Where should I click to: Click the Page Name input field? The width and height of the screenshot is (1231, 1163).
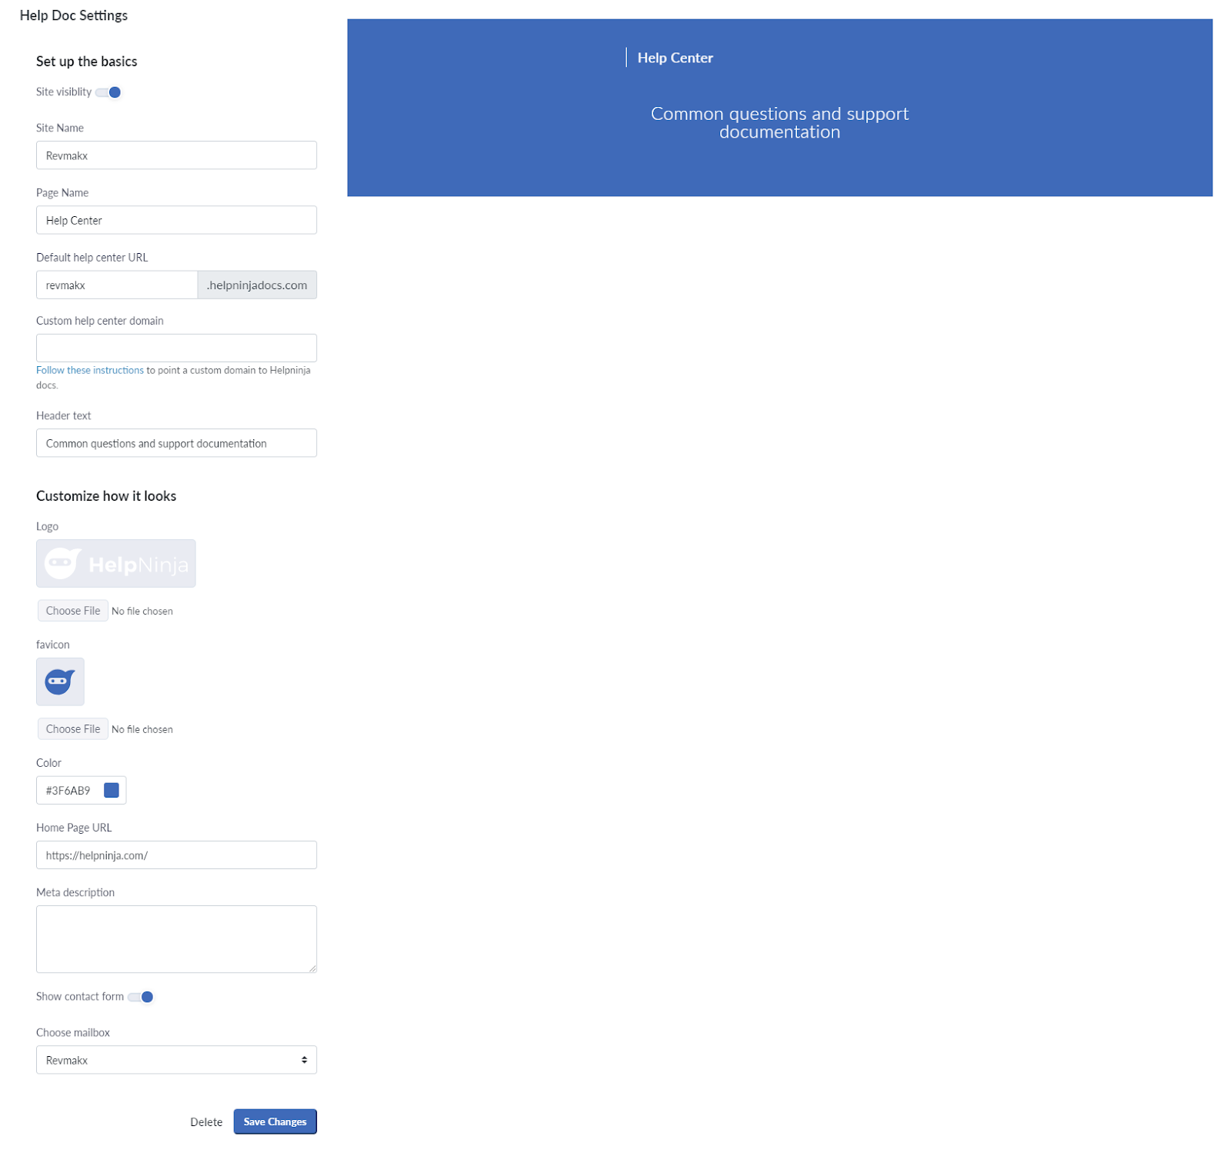pos(176,220)
